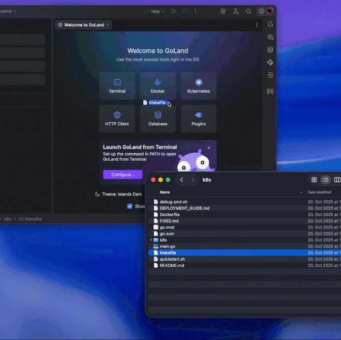Switch Finder to column view
This screenshot has height=340, width=341.
(x=337, y=180)
